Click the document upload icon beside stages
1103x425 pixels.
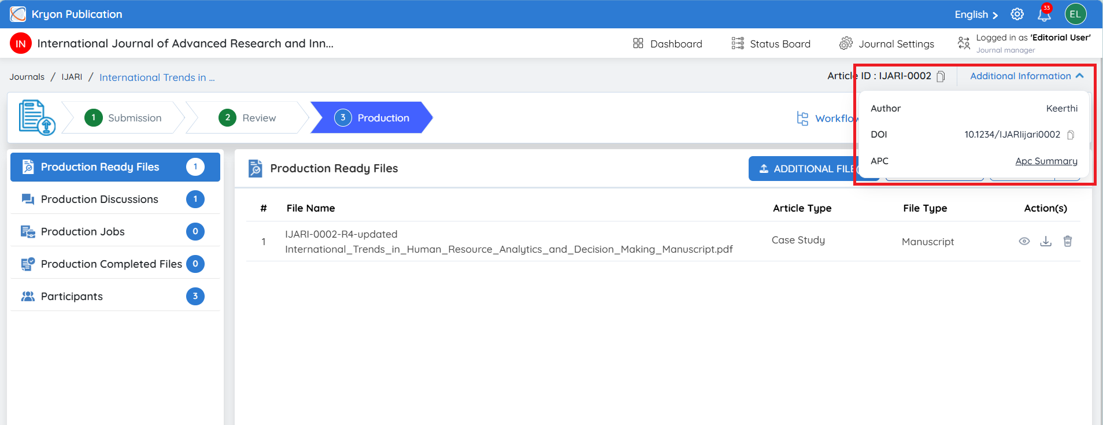click(x=37, y=117)
